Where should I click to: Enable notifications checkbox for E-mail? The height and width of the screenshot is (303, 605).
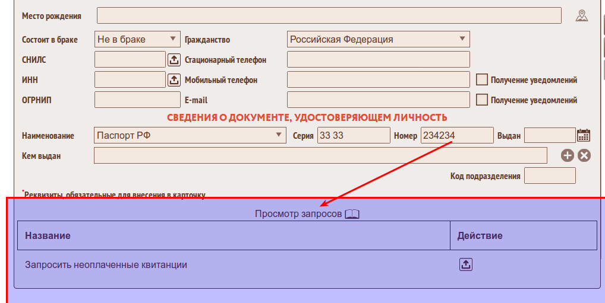point(482,100)
